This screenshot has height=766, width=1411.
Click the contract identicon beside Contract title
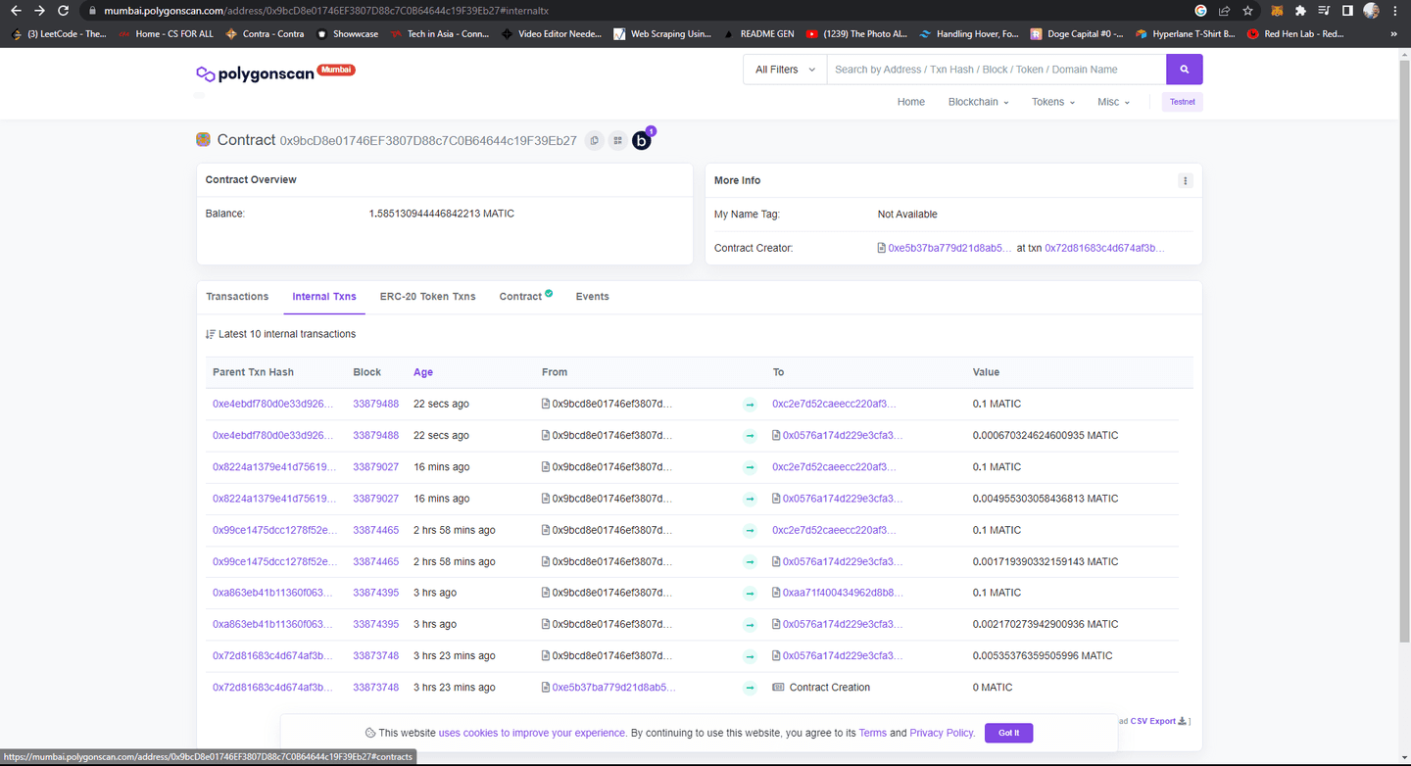click(x=204, y=140)
